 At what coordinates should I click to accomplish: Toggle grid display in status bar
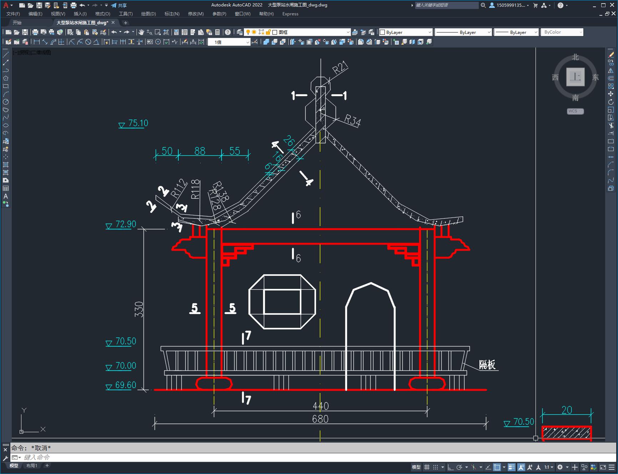coord(427,467)
